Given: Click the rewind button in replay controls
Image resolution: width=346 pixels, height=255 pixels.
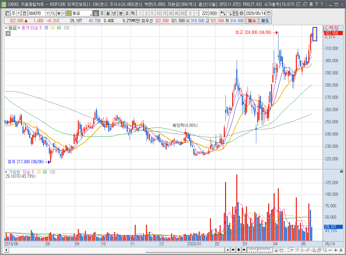Looking at the screenshot, I should (233, 250).
